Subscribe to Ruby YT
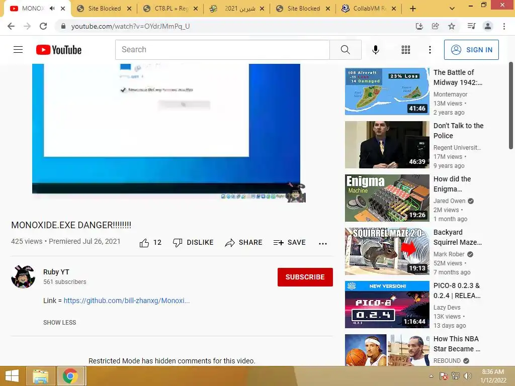 pos(305,277)
